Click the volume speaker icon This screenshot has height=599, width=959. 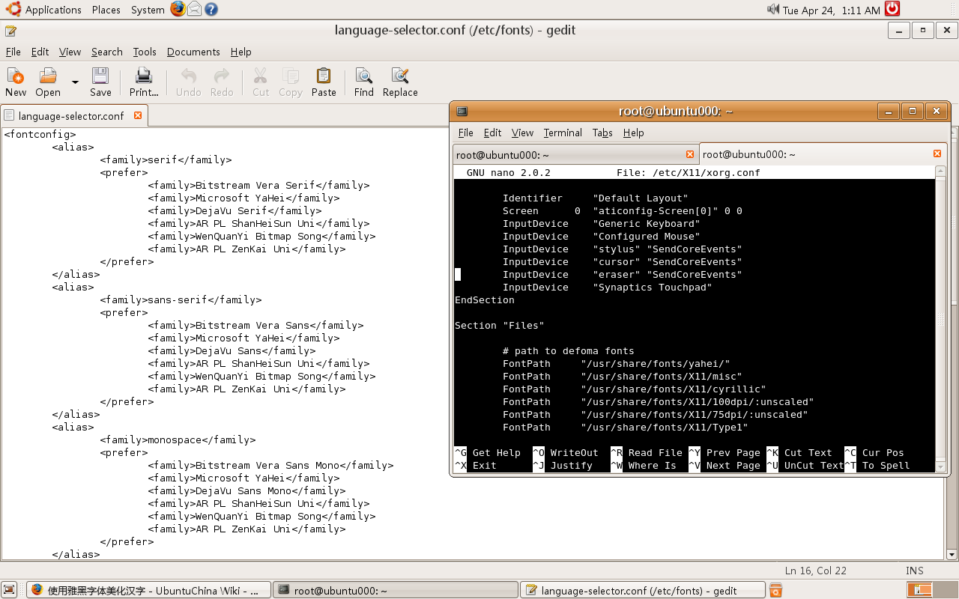773,9
